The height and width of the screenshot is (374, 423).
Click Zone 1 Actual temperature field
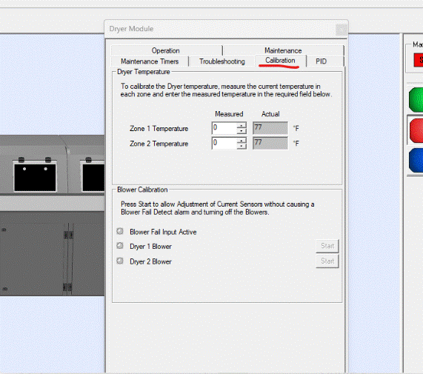tap(270, 128)
